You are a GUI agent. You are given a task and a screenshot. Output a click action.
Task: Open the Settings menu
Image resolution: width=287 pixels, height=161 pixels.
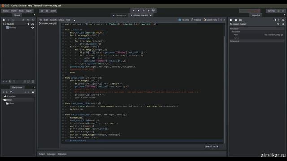[271, 11]
